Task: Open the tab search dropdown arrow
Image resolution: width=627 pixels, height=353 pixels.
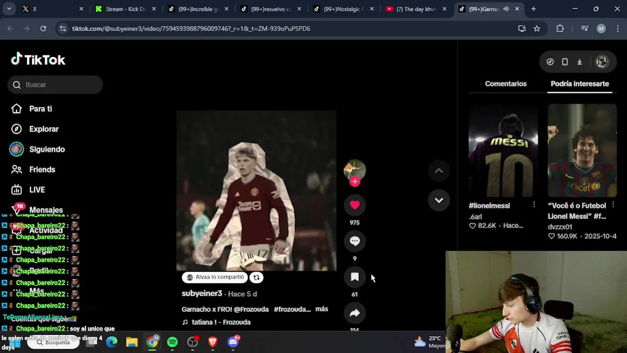Action: click(9, 9)
